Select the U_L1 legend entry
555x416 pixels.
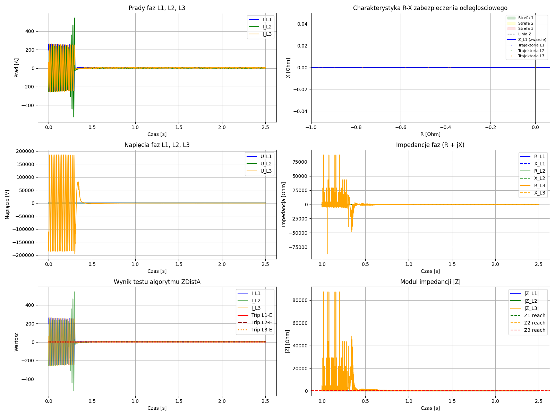(x=266, y=156)
